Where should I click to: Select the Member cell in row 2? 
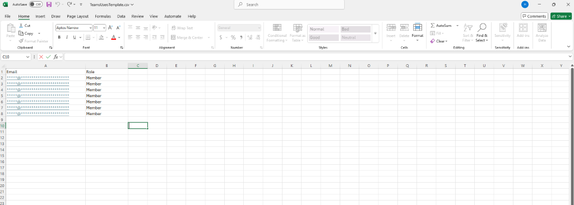click(107, 78)
